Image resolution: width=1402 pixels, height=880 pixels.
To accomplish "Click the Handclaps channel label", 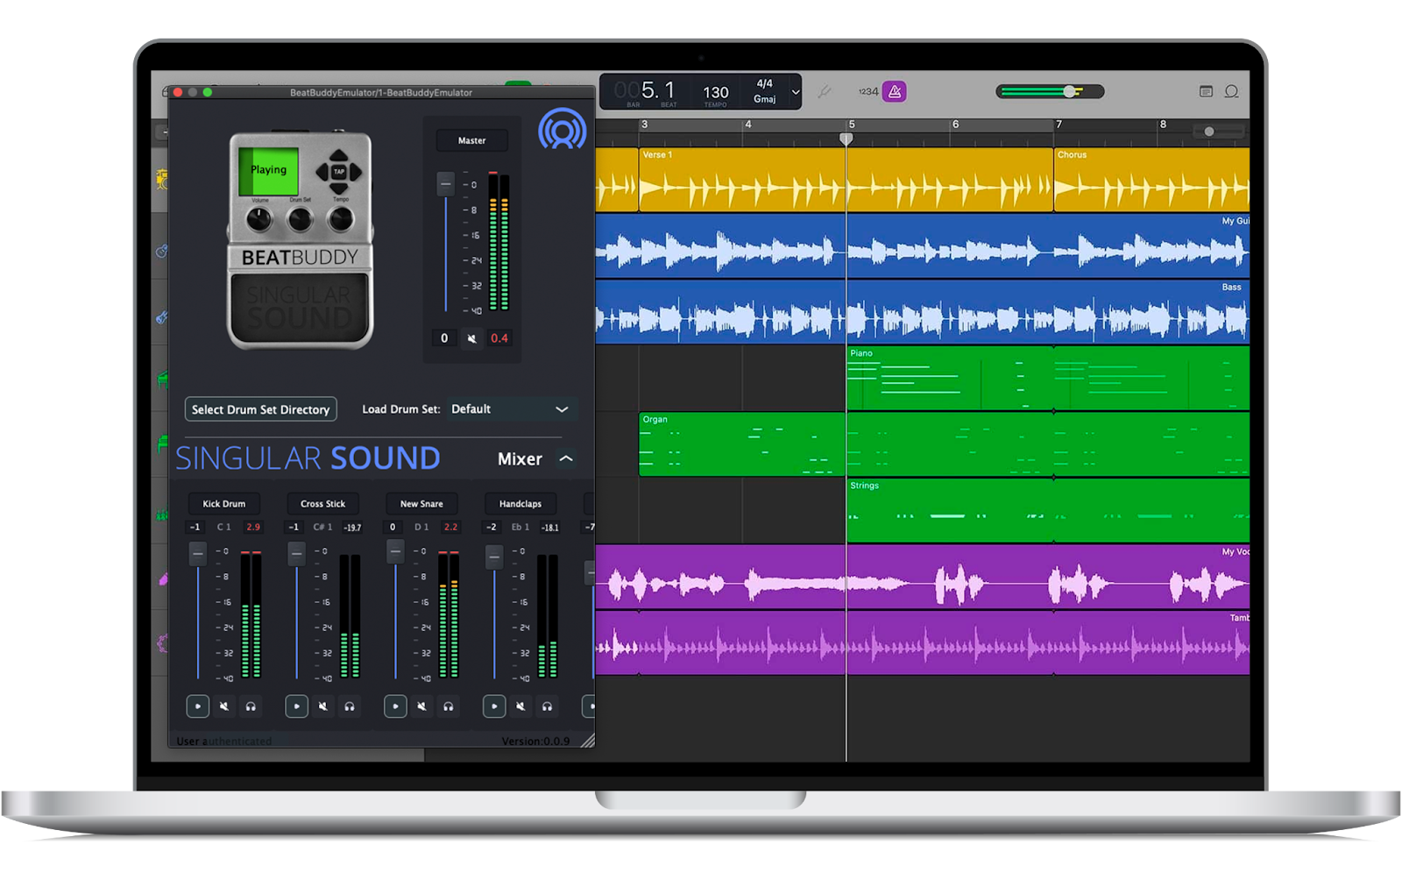I will [x=520, y=504].
